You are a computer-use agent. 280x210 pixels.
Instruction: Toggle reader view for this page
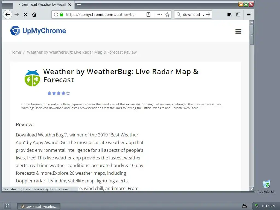point(148,14)
